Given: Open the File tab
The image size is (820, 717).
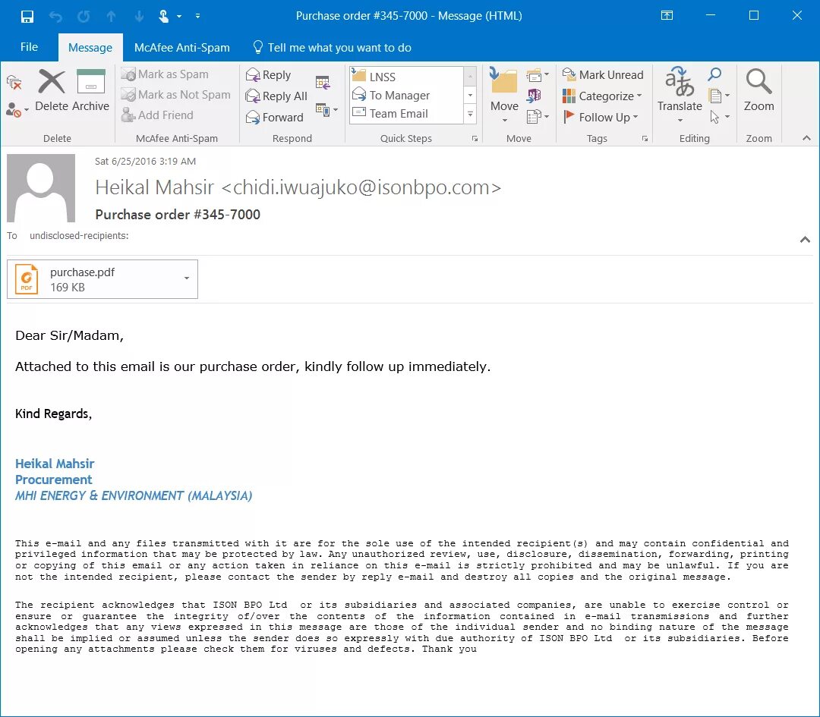Looking at the screenshot, I should pyautogui.click(x=29, y=47).
